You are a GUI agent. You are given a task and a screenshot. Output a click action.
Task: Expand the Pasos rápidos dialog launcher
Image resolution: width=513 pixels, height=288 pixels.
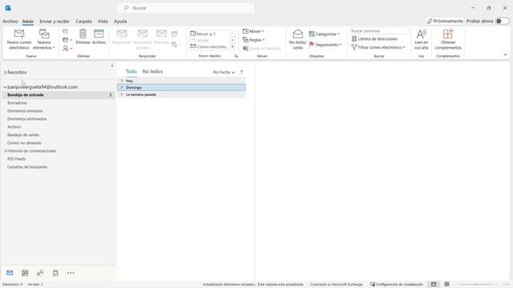tap(236, 56)
